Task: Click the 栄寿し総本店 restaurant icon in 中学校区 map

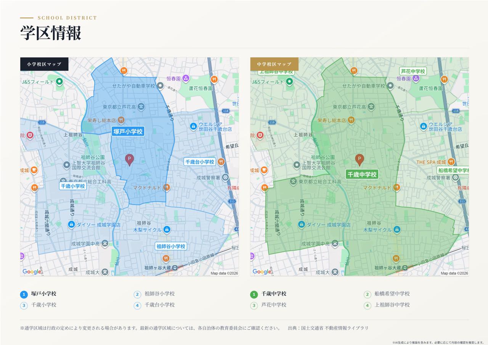Action: pyautogui.click(x=351, y=120)
